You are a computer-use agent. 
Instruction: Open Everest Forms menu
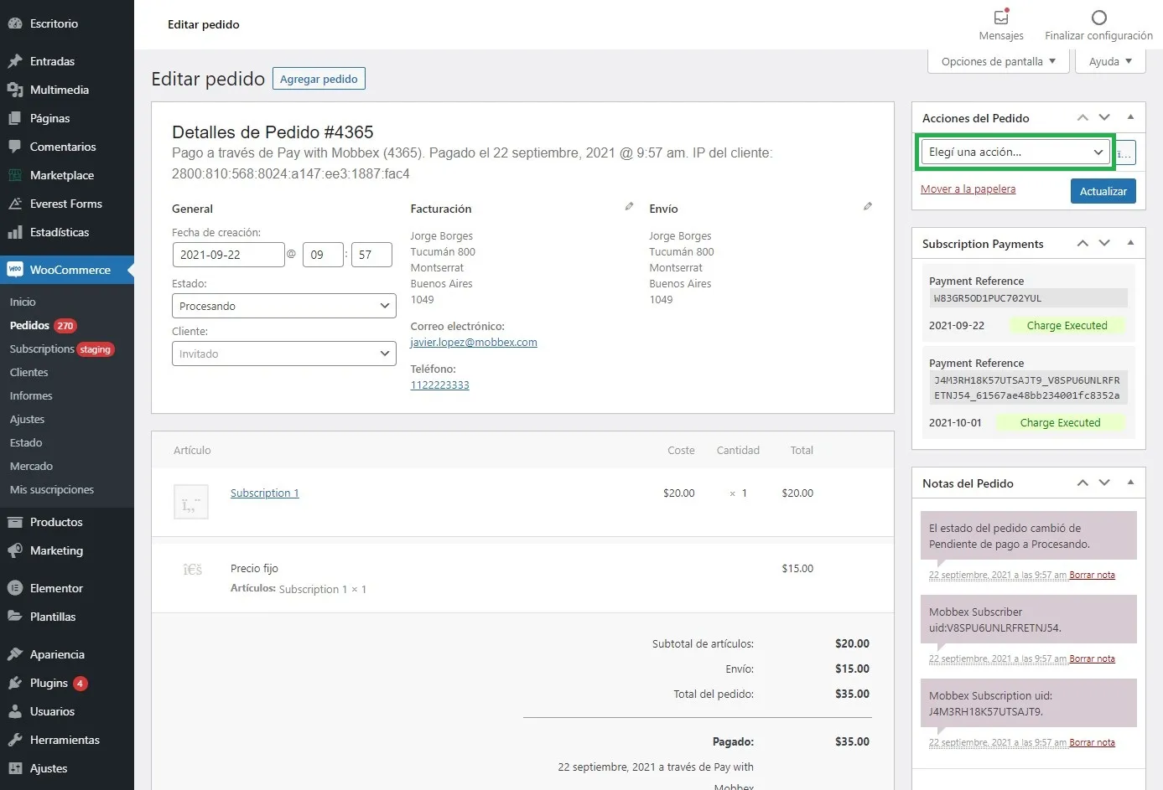click(x=67, y=204)
